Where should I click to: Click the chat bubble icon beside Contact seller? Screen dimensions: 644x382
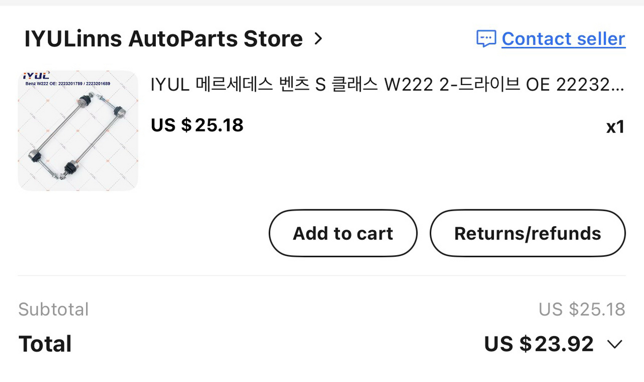(487, 39)
